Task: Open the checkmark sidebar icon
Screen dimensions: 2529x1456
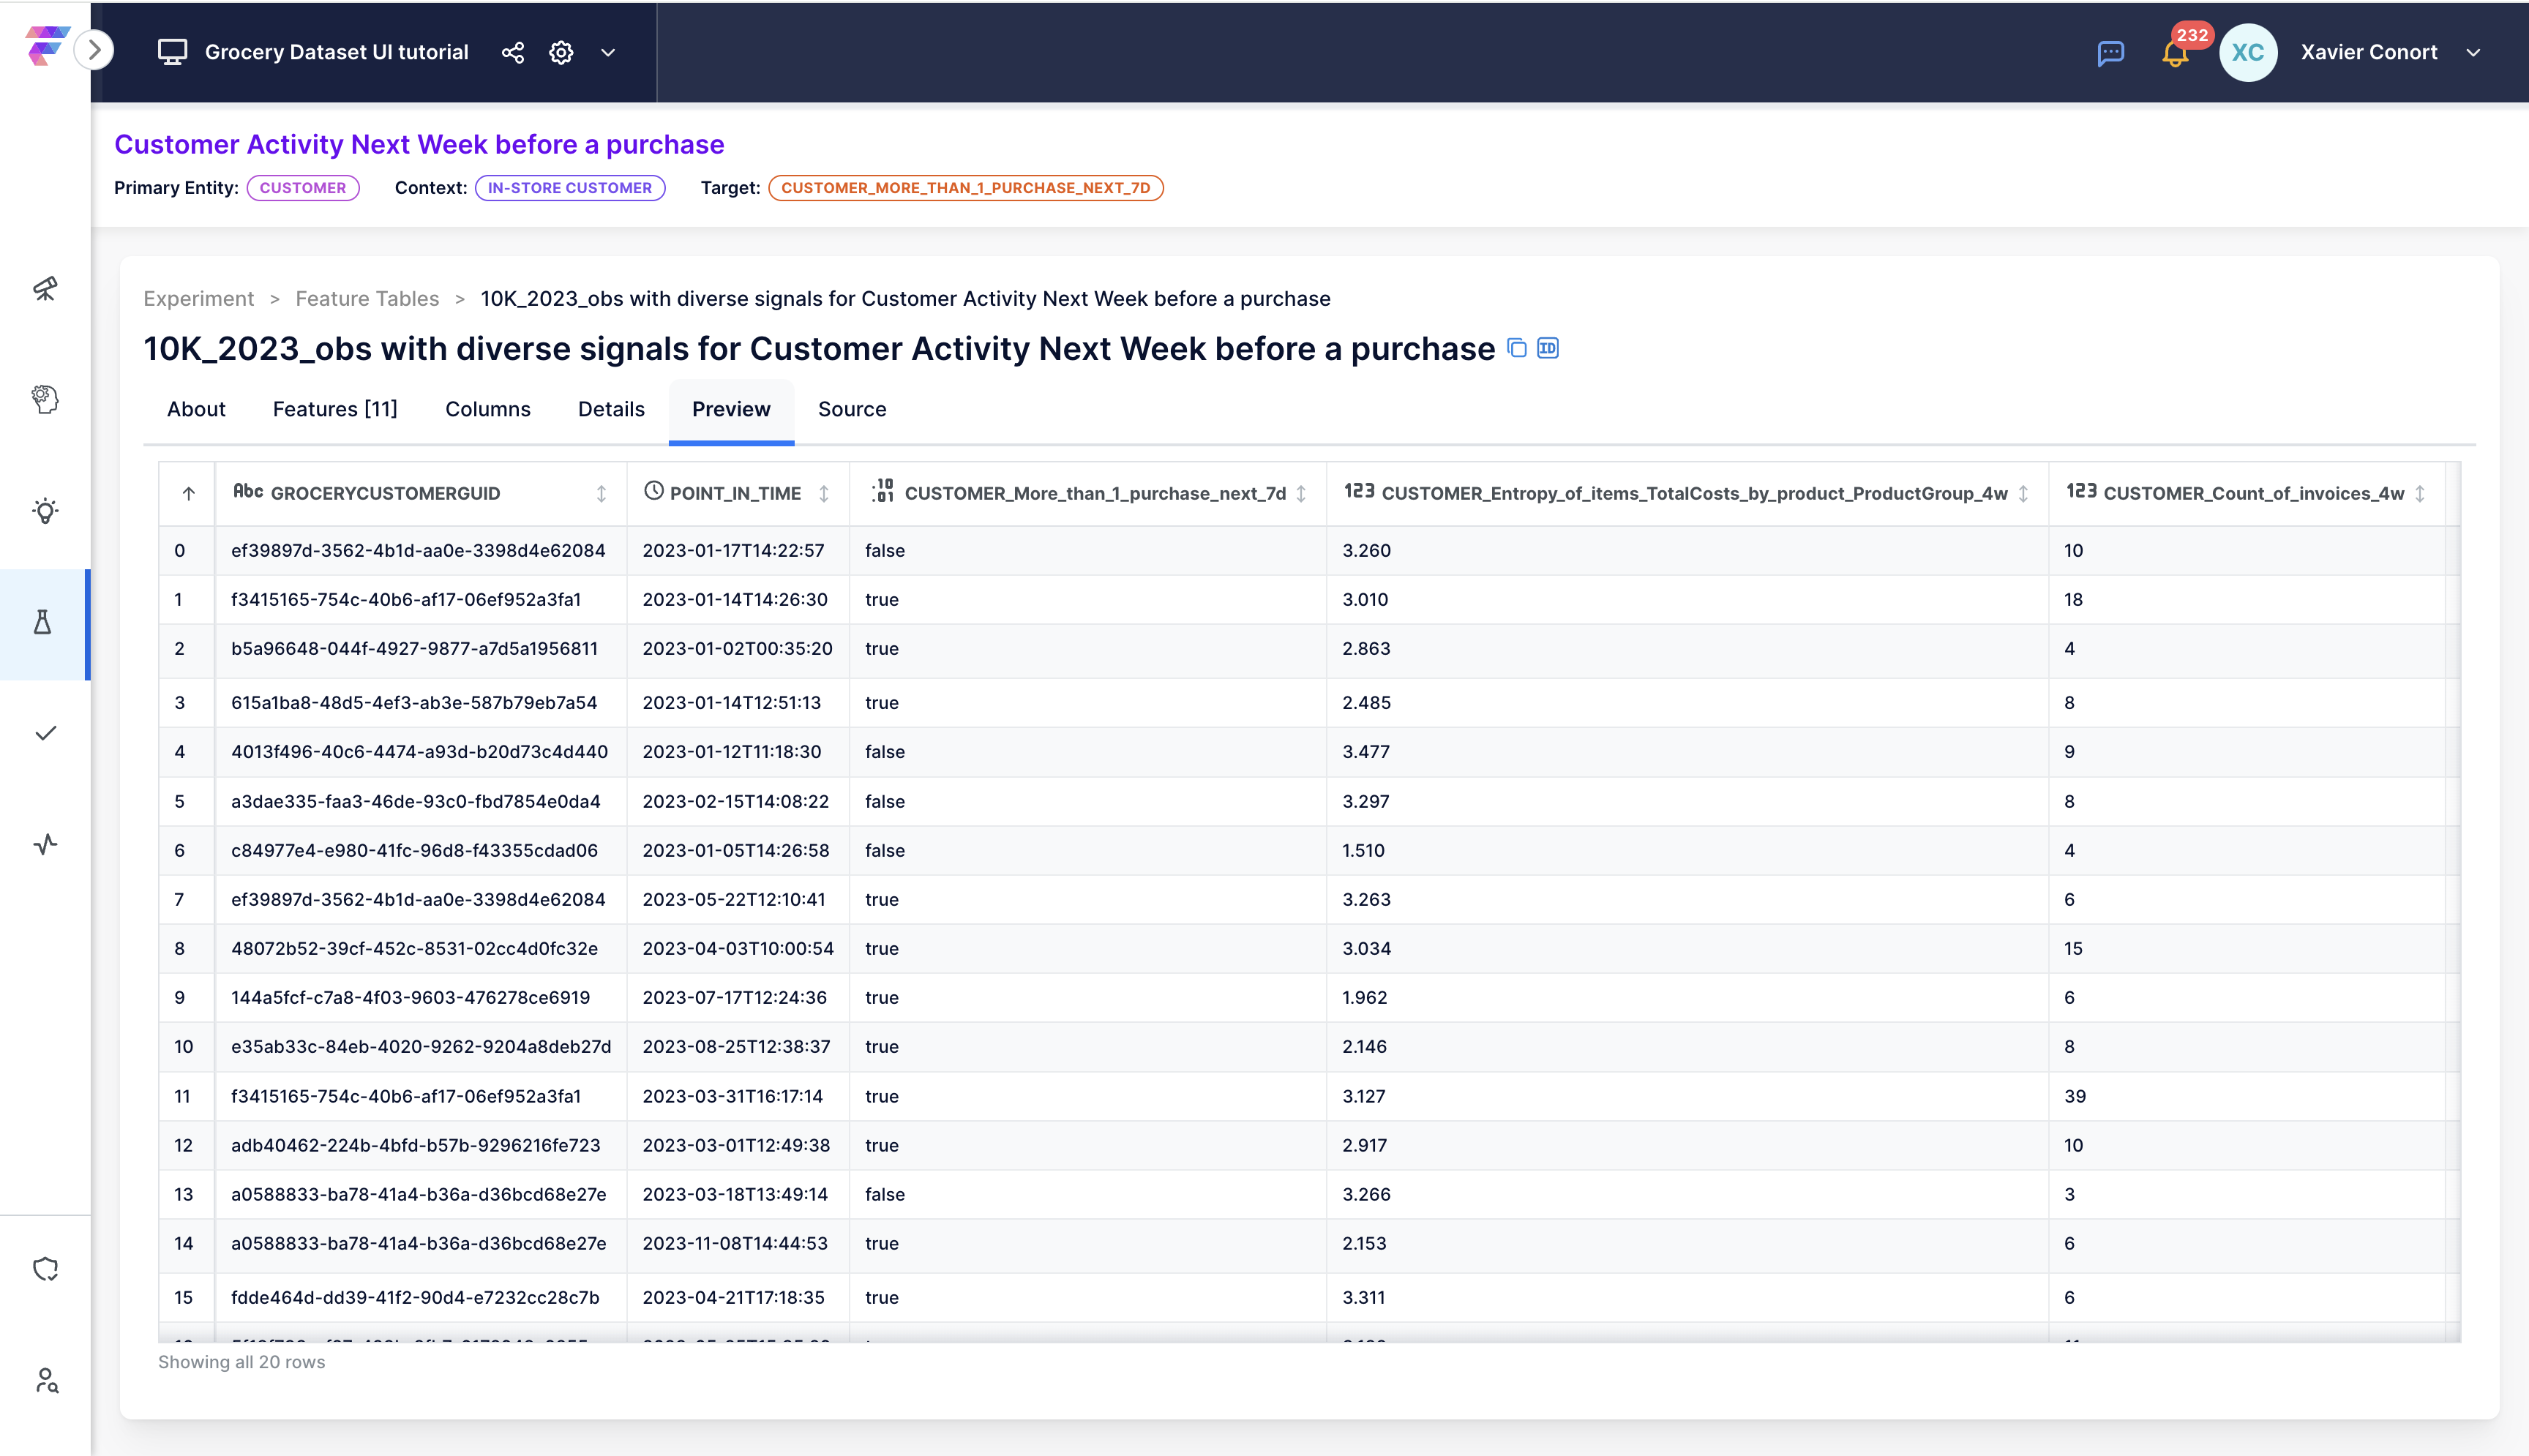Action: coord(45,733)
